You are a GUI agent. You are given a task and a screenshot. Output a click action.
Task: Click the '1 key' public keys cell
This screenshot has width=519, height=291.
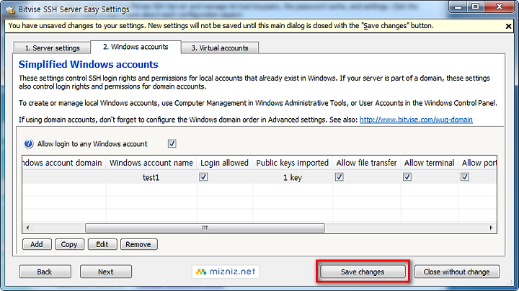(x=292, y=178)
